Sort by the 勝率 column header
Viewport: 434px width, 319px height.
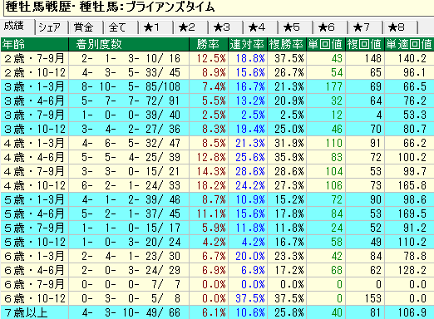coord(209,44)
